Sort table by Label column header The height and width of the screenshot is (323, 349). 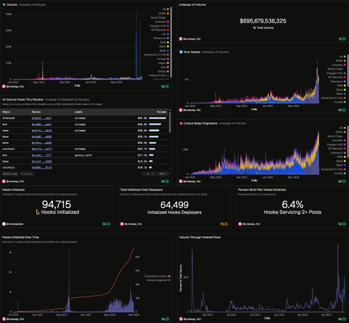point(79,112)
